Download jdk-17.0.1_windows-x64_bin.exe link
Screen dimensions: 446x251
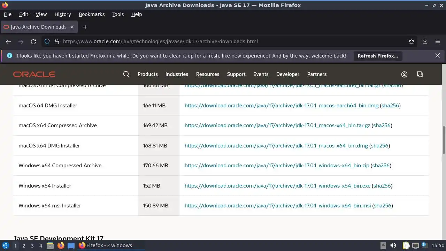(x=278, y=185)
